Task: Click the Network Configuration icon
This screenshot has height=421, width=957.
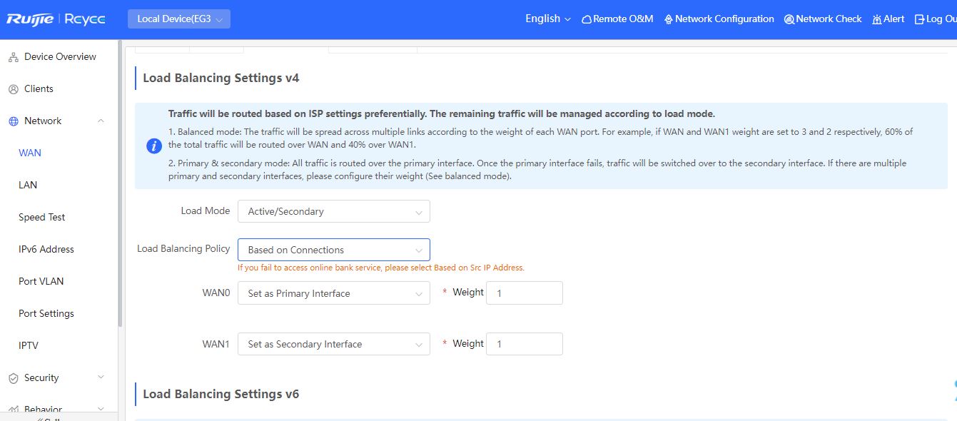Action: coord(669,19)
